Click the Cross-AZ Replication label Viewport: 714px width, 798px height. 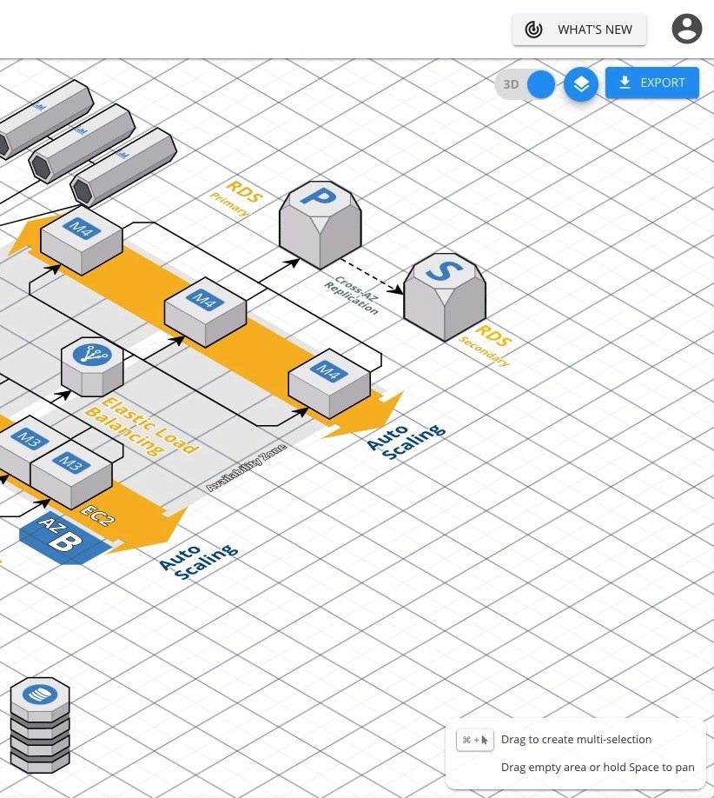click(353, 296)
